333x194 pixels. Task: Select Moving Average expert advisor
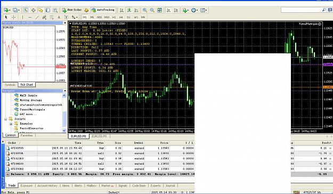click(x=30, y=100)
